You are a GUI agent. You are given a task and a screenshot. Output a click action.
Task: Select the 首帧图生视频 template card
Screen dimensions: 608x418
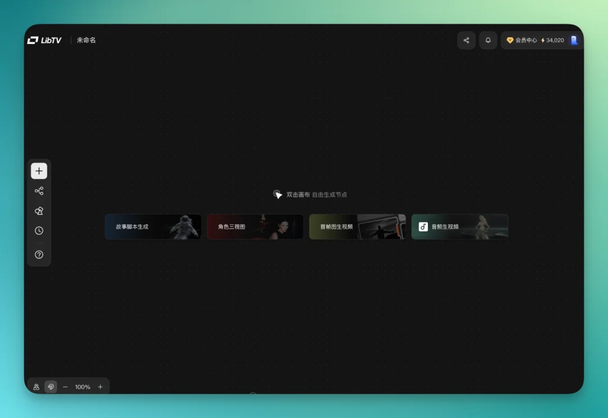(x=357, y=226)
